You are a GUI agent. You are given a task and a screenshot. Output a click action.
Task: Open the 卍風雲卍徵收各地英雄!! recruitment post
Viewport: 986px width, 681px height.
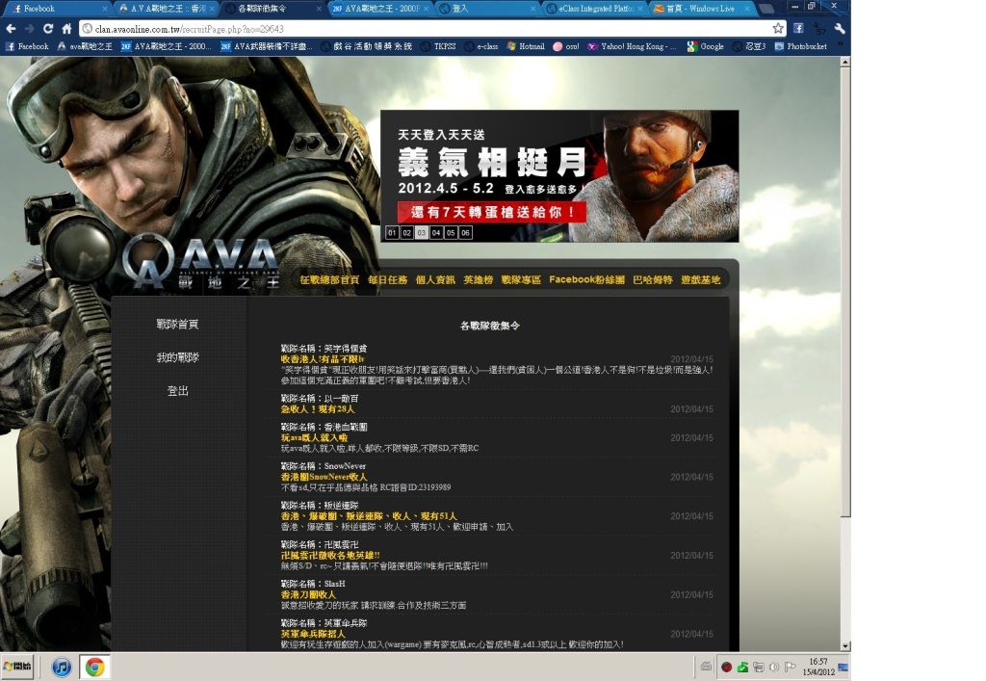click(x=330, y=555)
